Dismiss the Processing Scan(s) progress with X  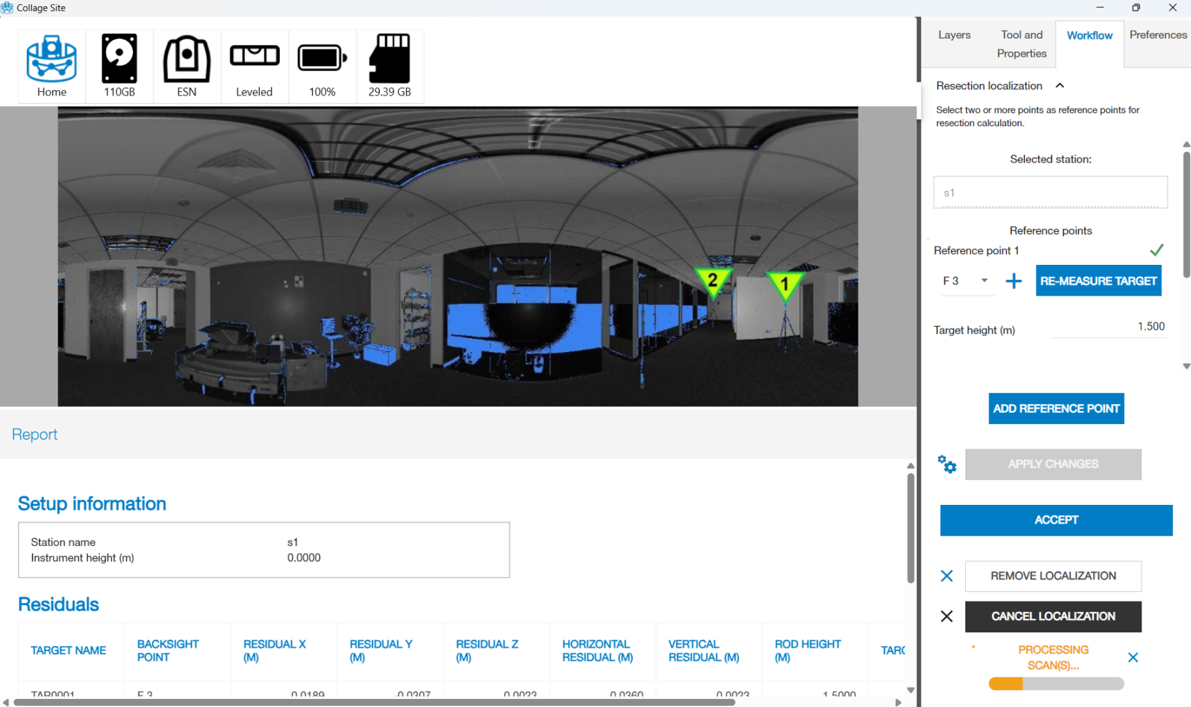[x=1133, y=657]
